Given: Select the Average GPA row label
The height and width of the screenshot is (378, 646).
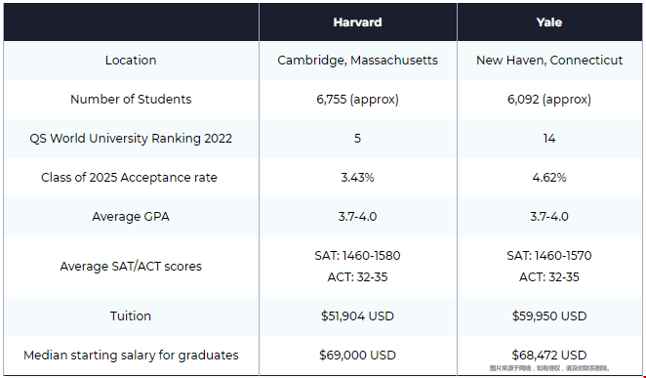Looking at the screenshot, I should click(131, 217).
